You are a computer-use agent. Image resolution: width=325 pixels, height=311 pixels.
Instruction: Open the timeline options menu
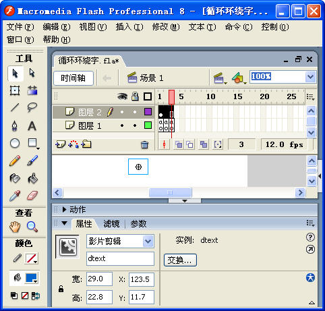point(311,97)
